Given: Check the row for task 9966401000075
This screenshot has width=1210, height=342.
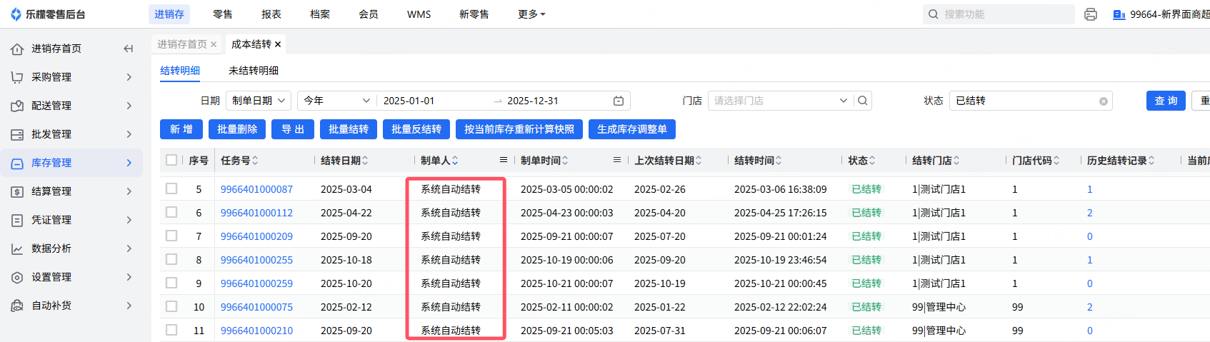Looking at the screenshot, I should 171,306.
